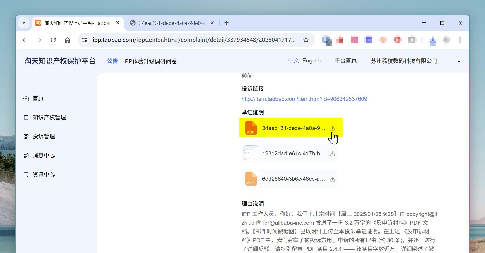Click the 苏州荔枝数码科技有限公司 company name
The height and width of the screenshot is (253, 485).
point(404,61)
